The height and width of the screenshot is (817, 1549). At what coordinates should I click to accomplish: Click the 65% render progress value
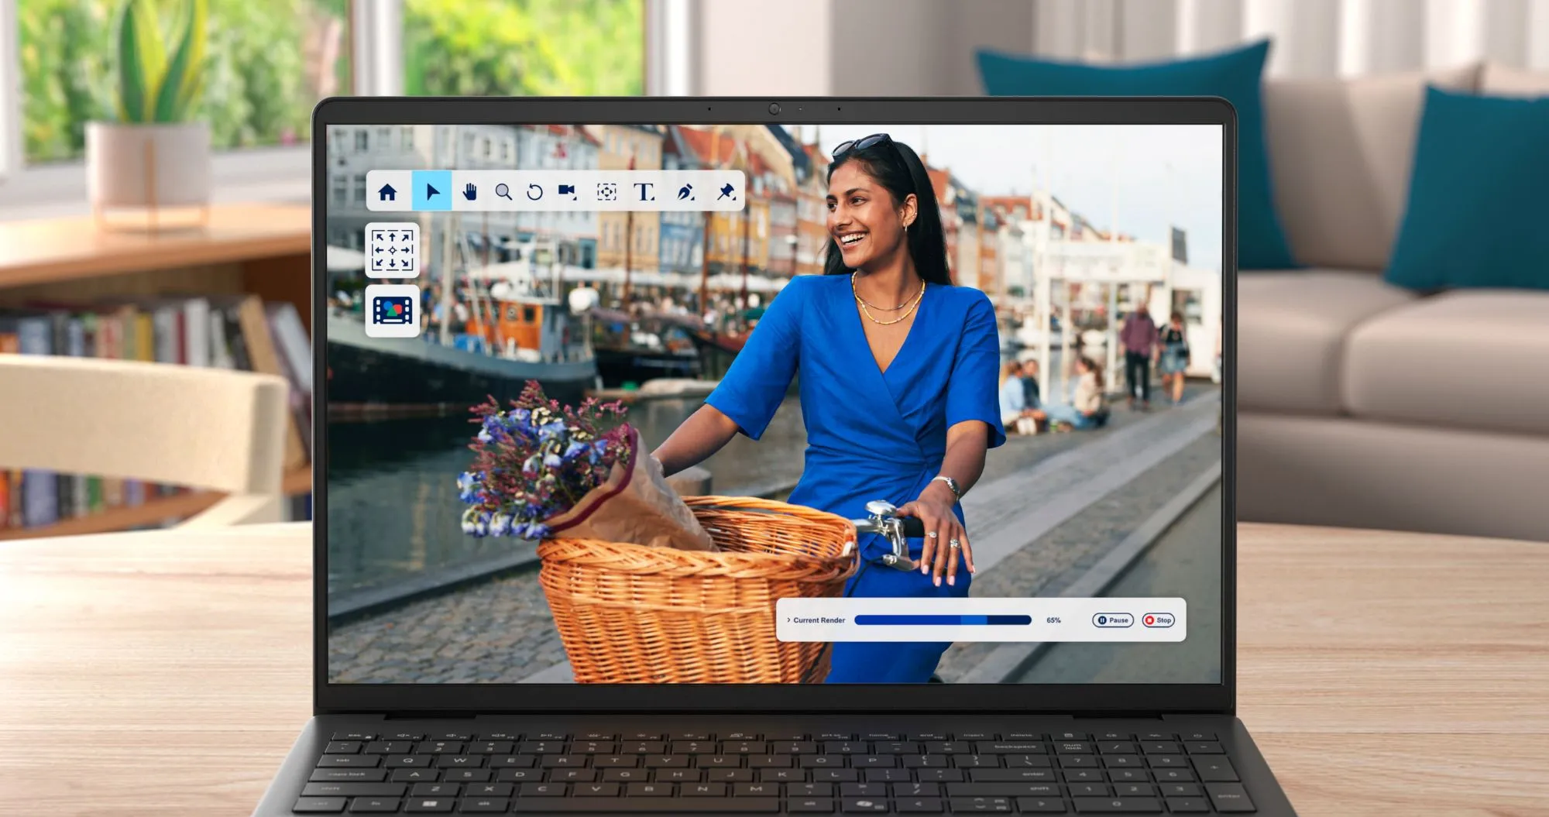tap(1053, 620)
